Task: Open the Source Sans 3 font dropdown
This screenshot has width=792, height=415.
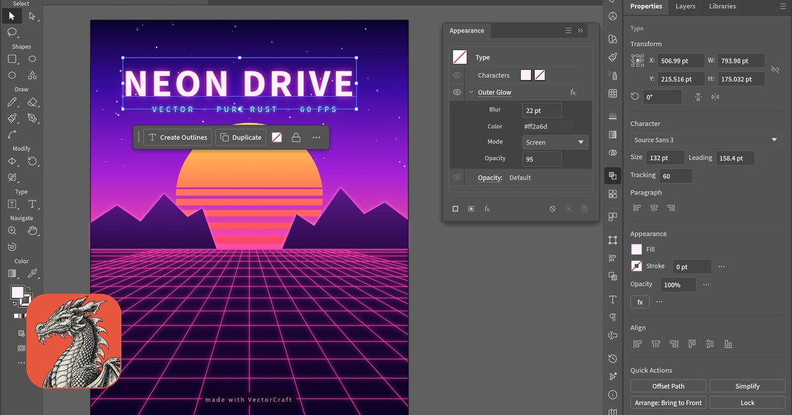Action: 706,140
